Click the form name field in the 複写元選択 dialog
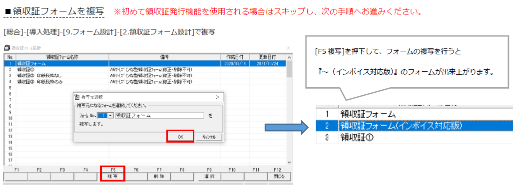This screenshot has width=527, height=190. (x=160, y=116)
